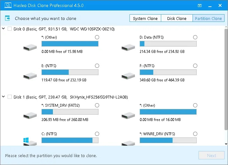Switch to the Partition Clone tab

(x=208, y=18)
